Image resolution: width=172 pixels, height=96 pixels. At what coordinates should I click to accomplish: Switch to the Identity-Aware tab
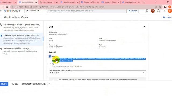click(69, 2)
